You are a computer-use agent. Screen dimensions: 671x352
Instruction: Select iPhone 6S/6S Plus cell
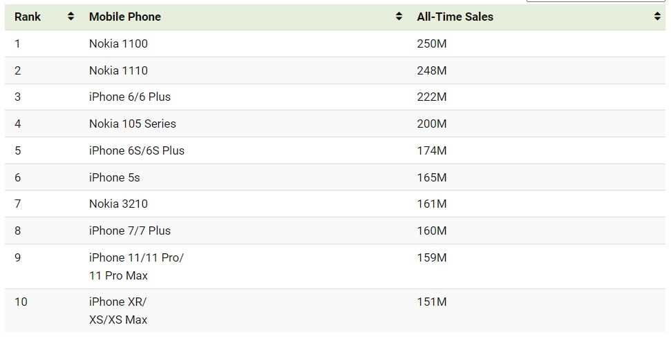tap(137, 150)
